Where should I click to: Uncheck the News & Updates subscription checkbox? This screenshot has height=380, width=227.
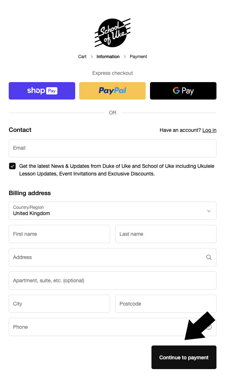(12, 166)
